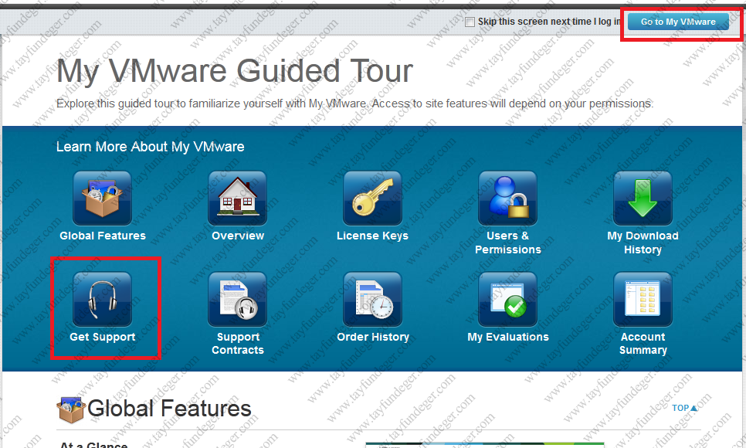Click the Global Features text label
This screenshot has width=746, height=448.
(103, 236)
